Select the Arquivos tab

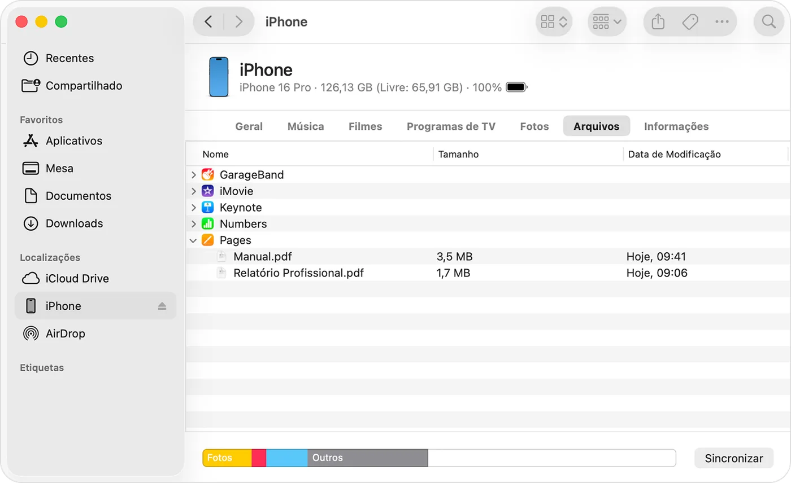pyautogui.click(x=597, y=126)
